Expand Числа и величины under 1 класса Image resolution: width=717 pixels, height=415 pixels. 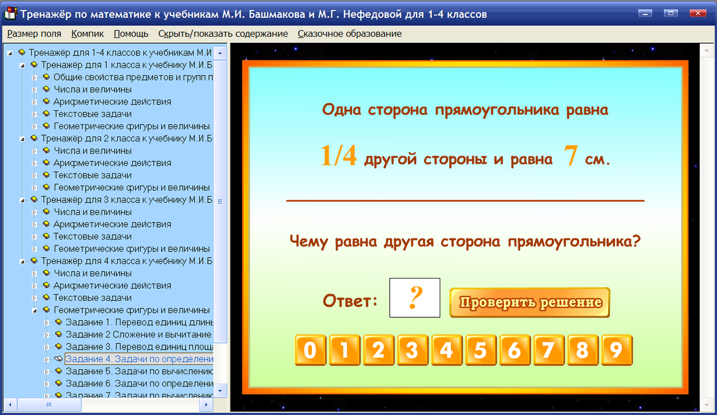pos(34,89)
